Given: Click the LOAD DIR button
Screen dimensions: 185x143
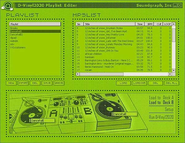Looking at the screenshot, I should (139, 83).
